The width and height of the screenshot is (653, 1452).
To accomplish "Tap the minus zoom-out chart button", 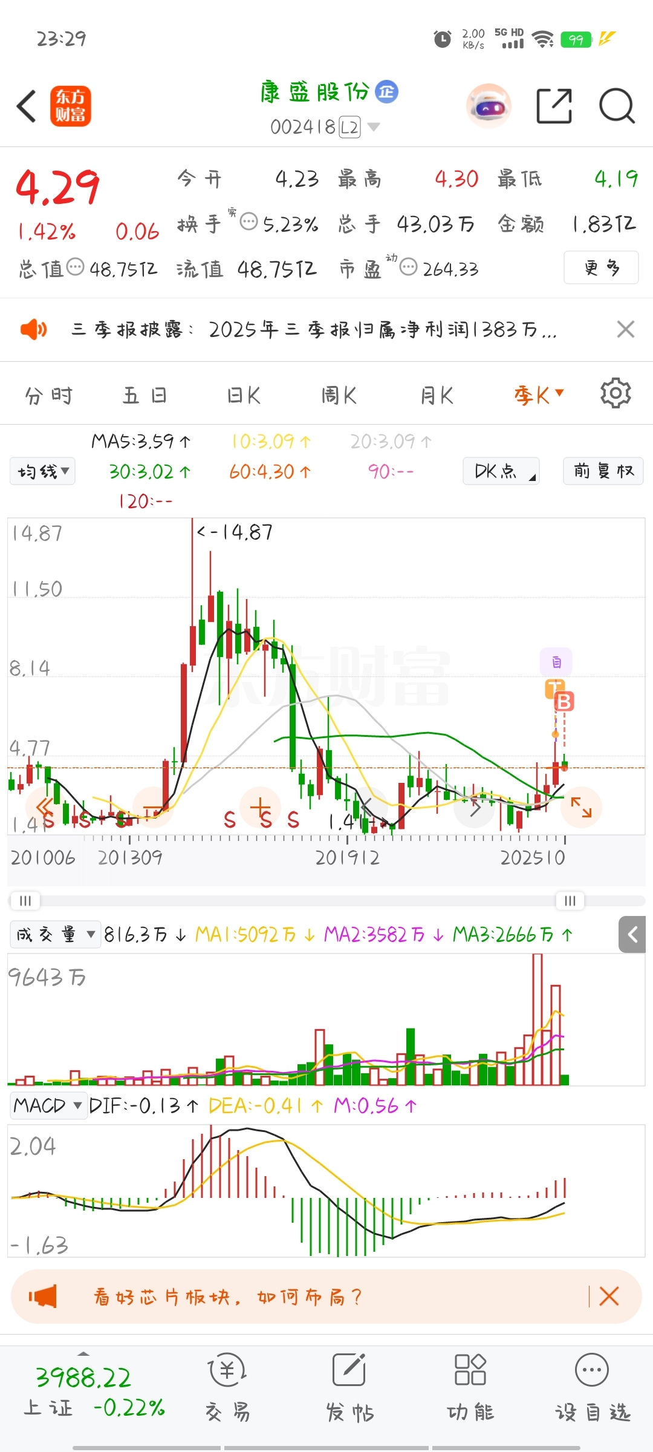I will click(152, 807).
